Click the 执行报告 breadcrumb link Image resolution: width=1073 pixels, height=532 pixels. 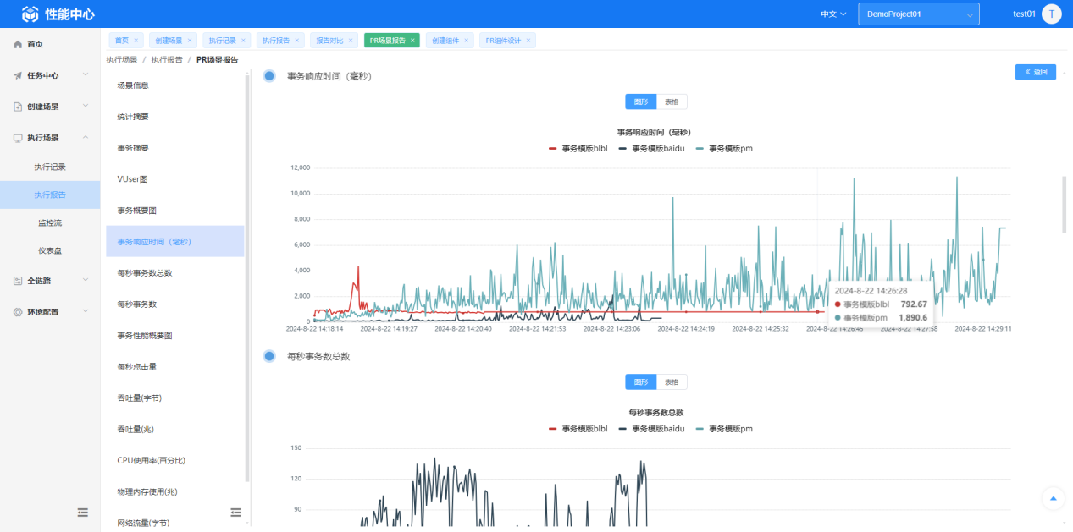click(167, 60)
